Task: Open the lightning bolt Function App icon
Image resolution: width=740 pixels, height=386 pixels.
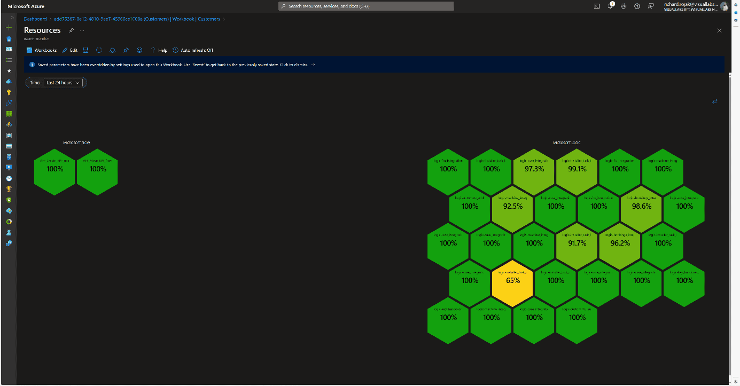Action: [x=9, y=124]
